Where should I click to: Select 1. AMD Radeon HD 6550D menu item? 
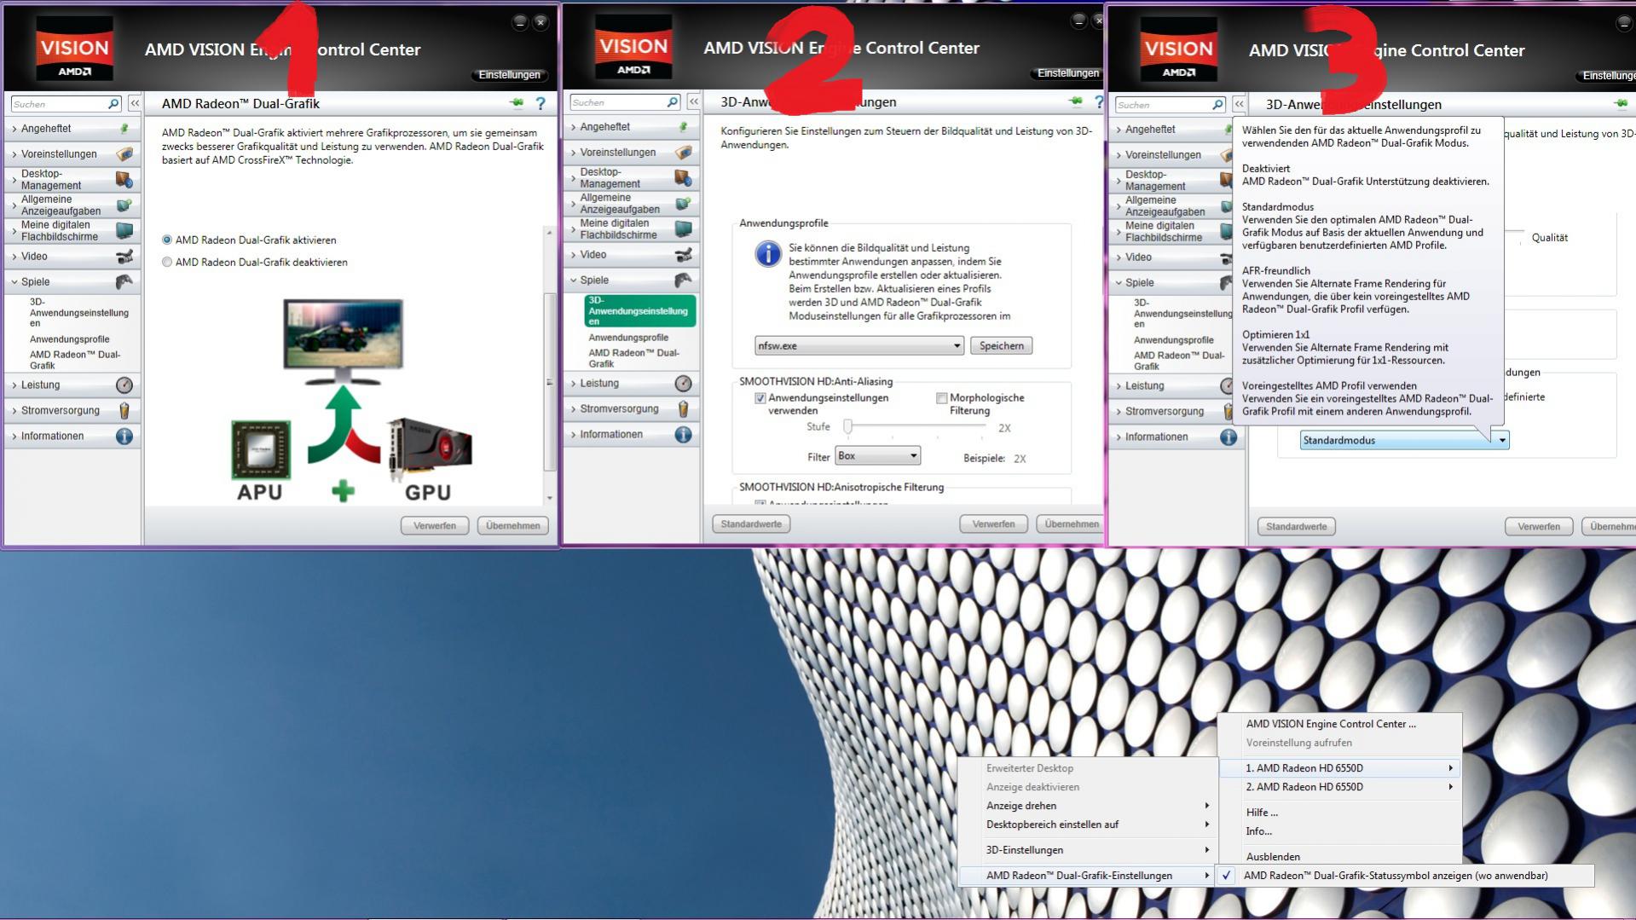[x=1339, y=768]
